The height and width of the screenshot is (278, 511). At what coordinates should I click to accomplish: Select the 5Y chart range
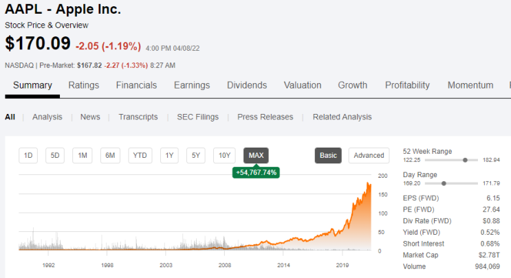(x=196, y=155)
